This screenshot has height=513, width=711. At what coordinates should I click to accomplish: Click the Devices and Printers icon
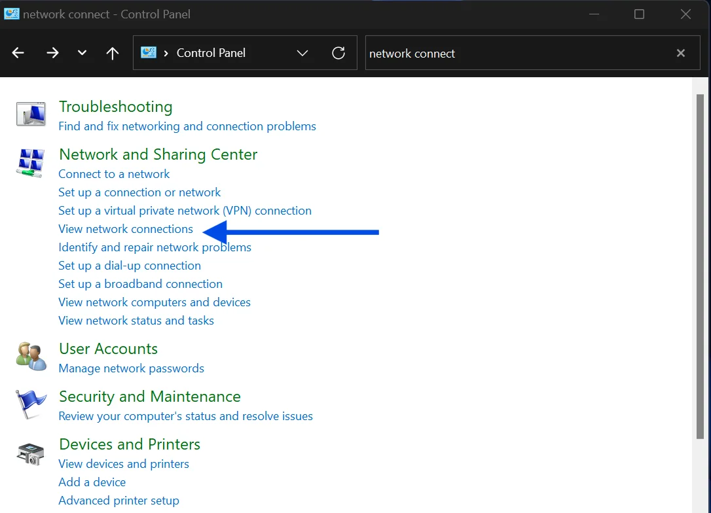[x=30, y=454]
